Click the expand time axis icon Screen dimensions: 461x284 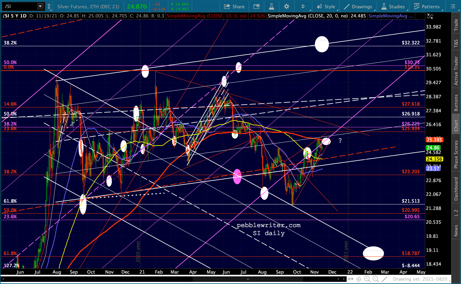tap(350, 279)
